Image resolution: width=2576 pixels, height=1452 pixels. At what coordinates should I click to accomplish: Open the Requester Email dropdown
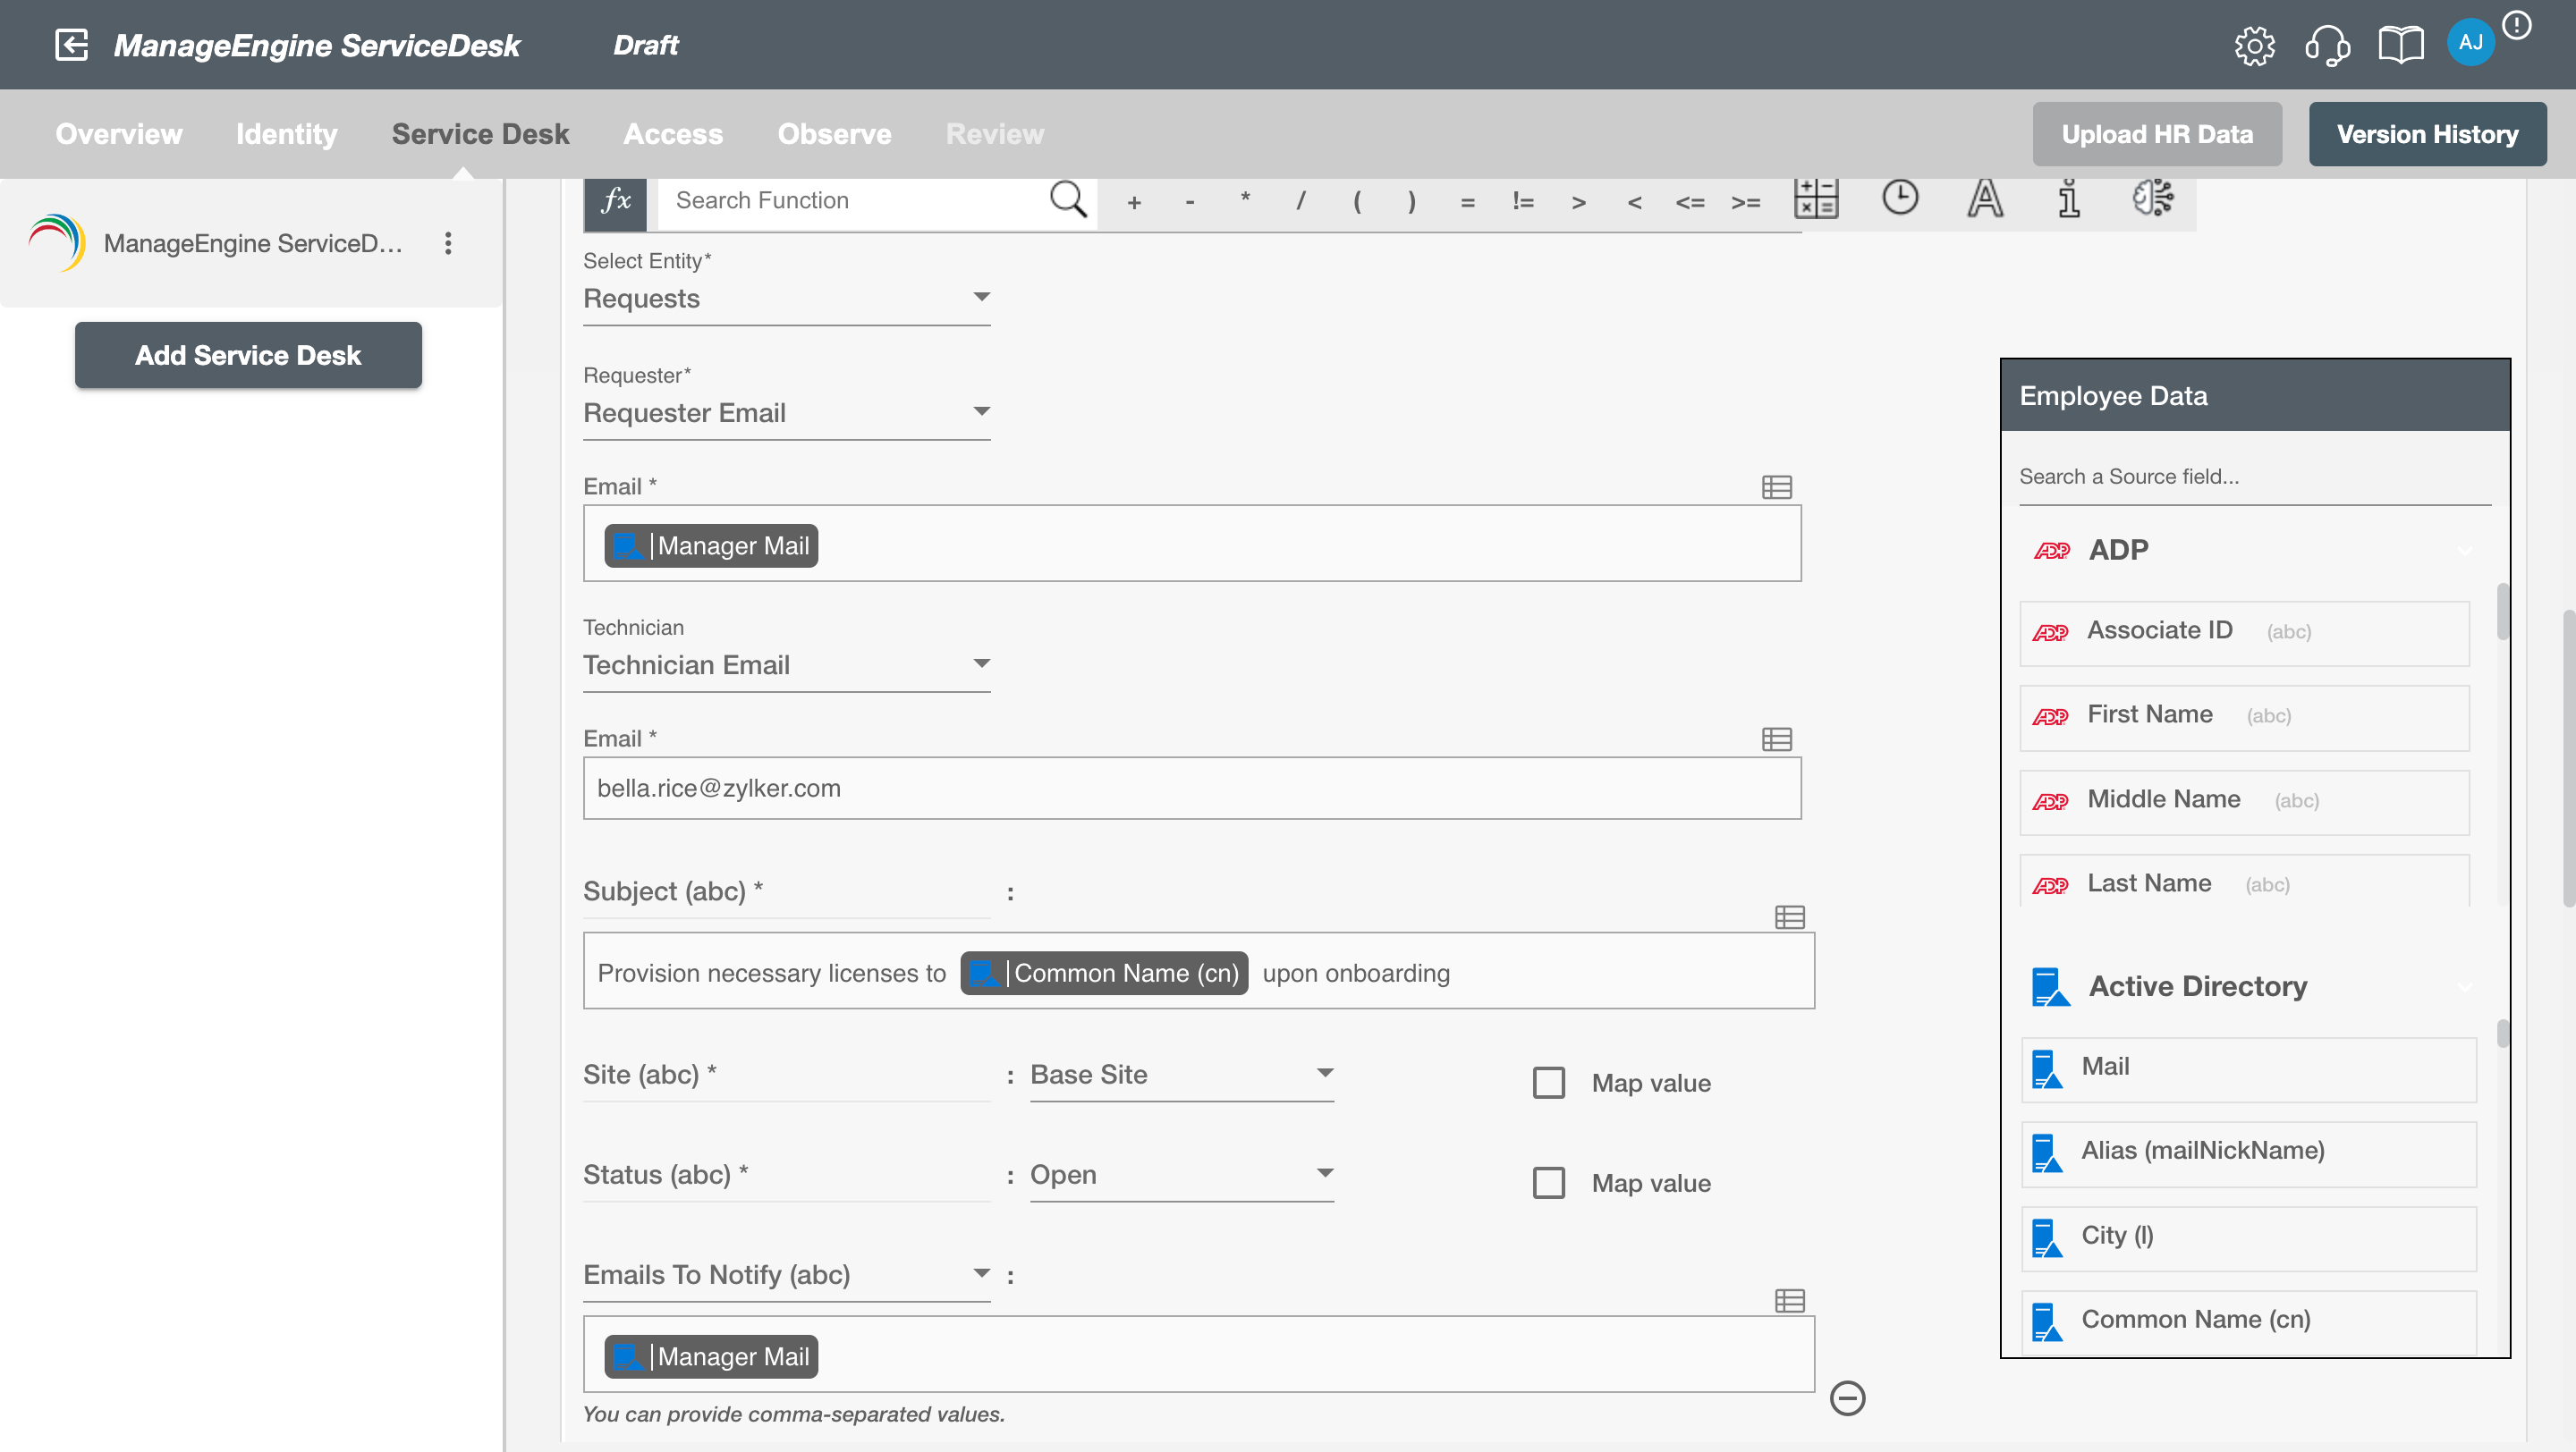click(786, 413)
